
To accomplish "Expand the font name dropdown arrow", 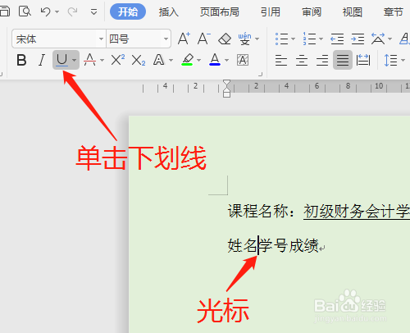I will tap(101, 39).
